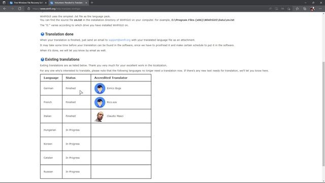Restore down the browser window
This screenshot has height=183, width=325.
tap(313, 3)
